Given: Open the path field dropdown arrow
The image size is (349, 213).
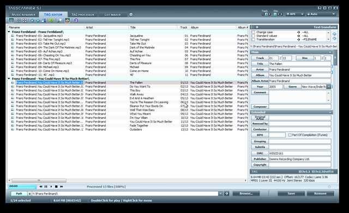Looking at the screenshot, I should pyautogui.click(x=220, y=193).
